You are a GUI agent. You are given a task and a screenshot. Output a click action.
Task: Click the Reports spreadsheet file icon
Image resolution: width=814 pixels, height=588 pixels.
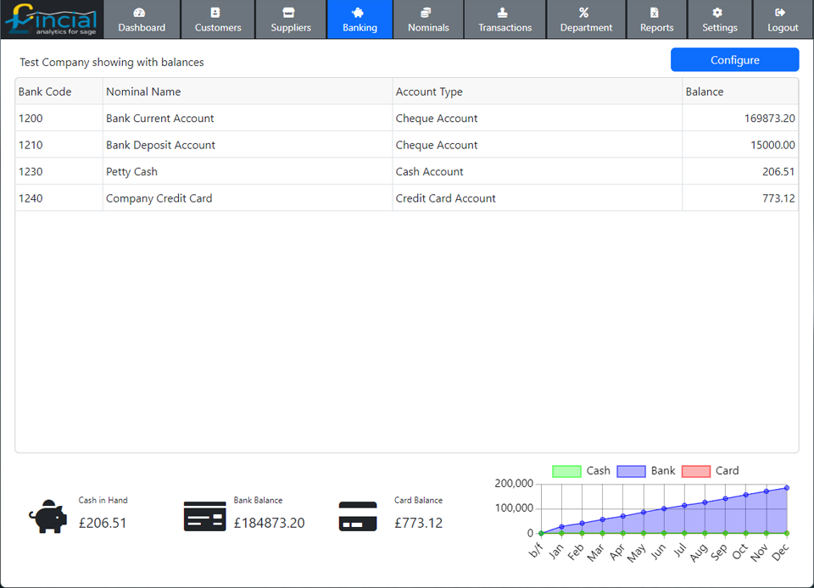click(x=655, y=13)
